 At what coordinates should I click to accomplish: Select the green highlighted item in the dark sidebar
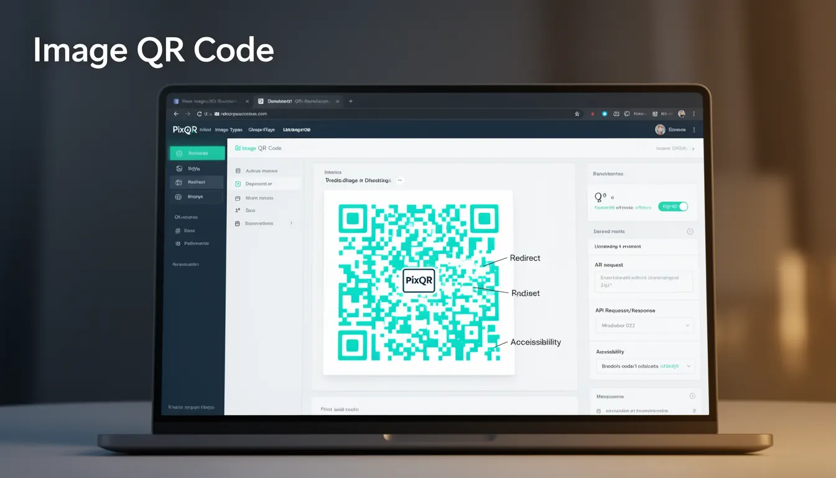point(197,153)
